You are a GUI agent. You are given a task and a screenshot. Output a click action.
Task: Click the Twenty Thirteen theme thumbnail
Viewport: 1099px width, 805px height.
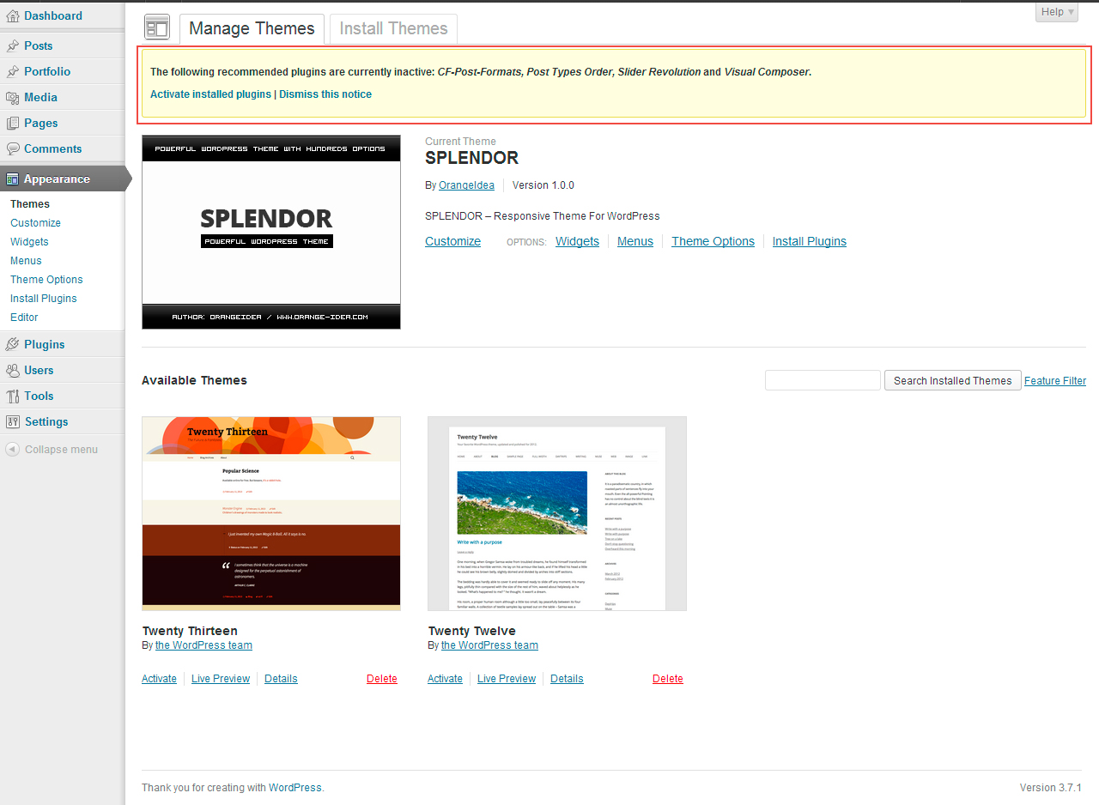coord(271,513)
